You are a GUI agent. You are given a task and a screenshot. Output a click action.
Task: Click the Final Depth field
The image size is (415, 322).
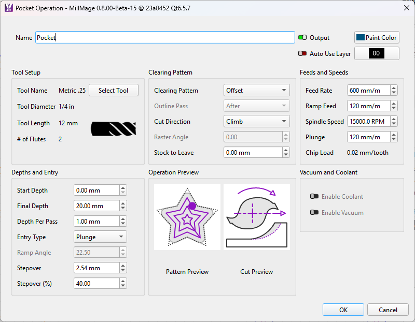pos(96,206)
